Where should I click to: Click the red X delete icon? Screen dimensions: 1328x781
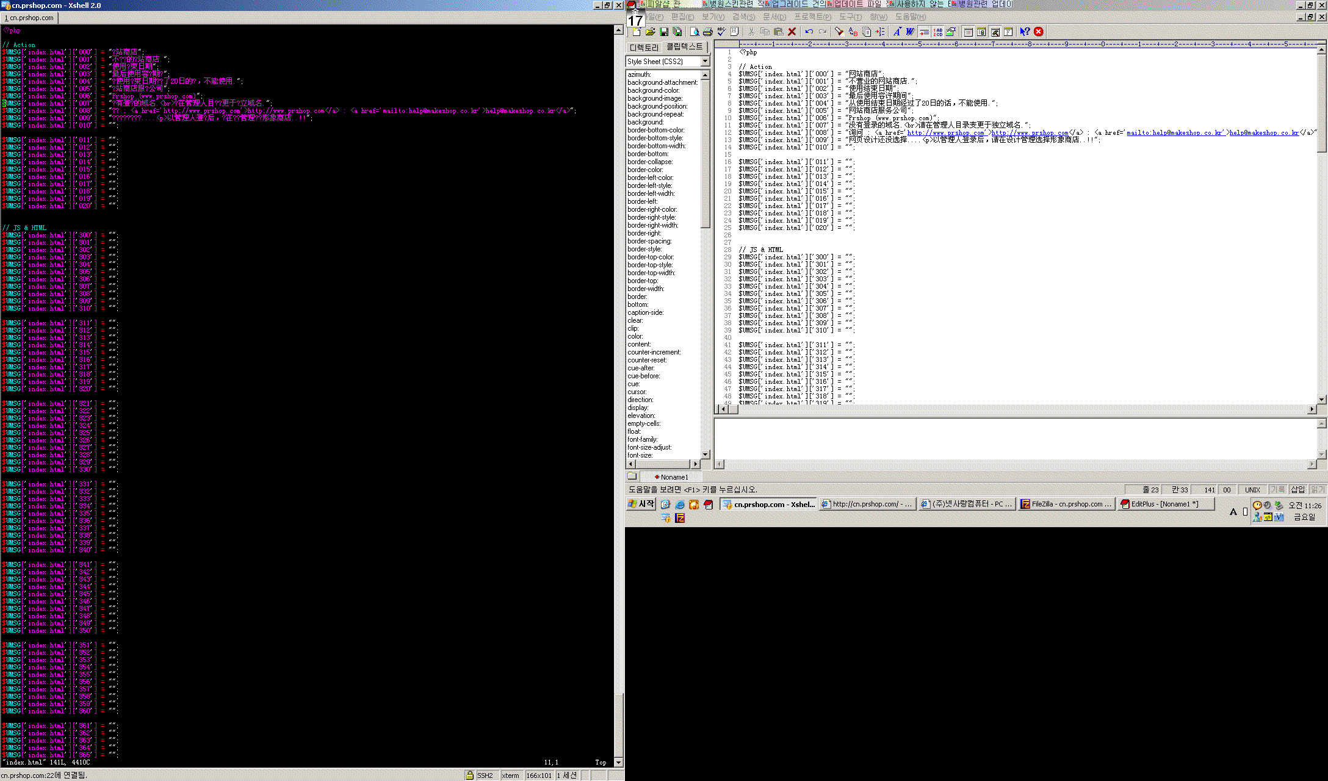pyautogui.click(x=792, y=32)
